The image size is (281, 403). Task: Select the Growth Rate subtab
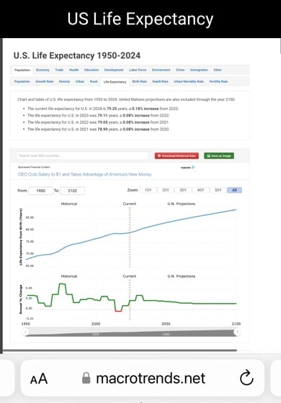click(44, 81)
